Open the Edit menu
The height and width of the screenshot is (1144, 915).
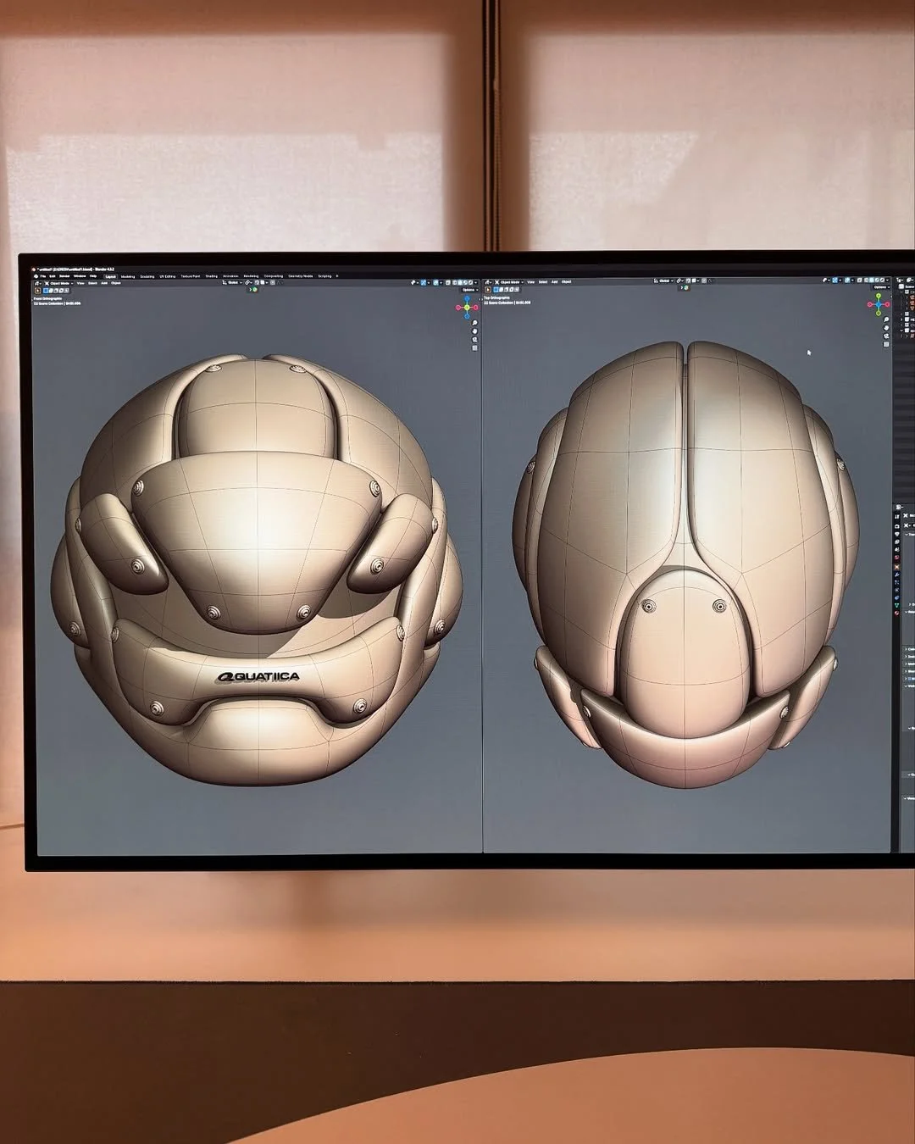pyautogui.click(x=53, y=276)
